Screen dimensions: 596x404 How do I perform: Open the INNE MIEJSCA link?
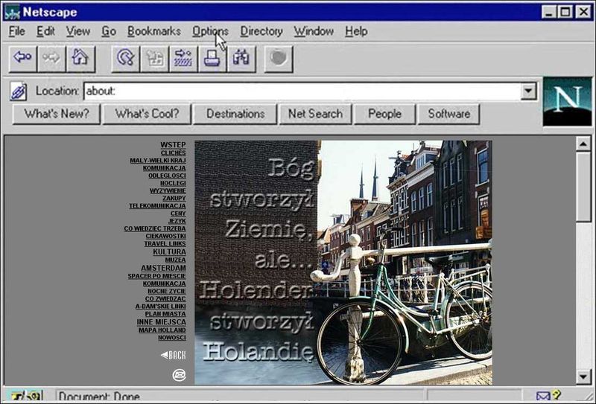161,322
